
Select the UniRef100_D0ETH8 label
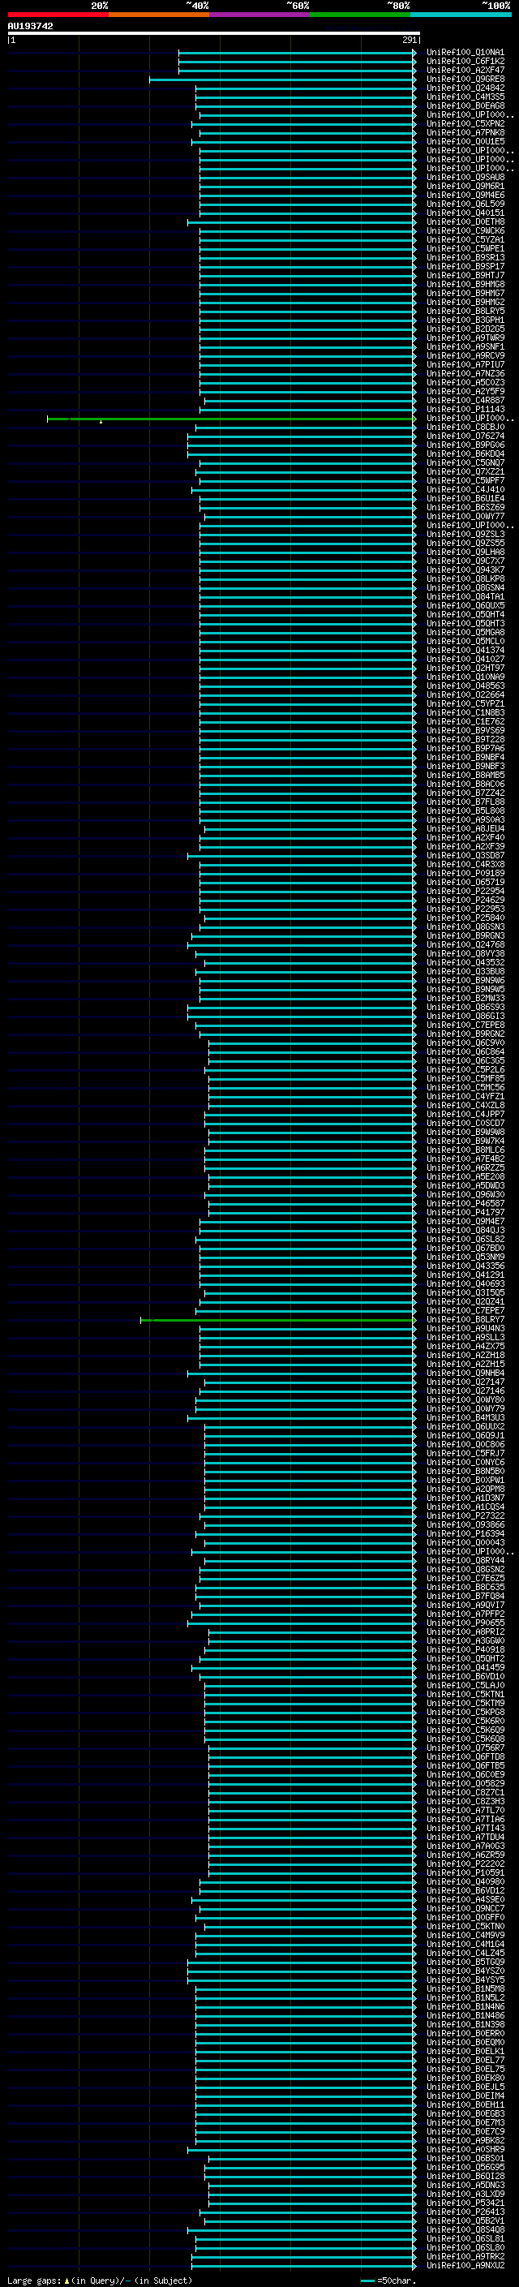[x=465, y=222]
